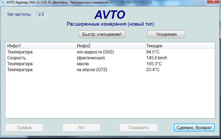The image size is (221, 139).
Task: Click Сделано, Возврат to go back
Action: tap(194, 128)
